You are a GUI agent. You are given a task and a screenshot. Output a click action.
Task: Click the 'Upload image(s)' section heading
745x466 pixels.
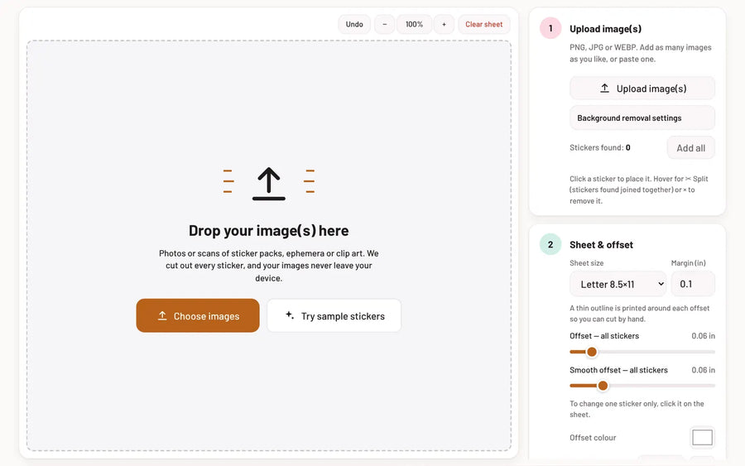coord(605,29)
